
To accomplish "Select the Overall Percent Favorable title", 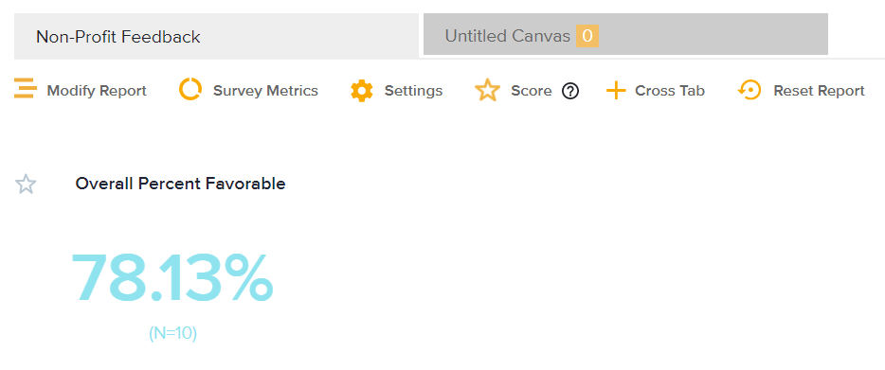I will tap(181, 184).
